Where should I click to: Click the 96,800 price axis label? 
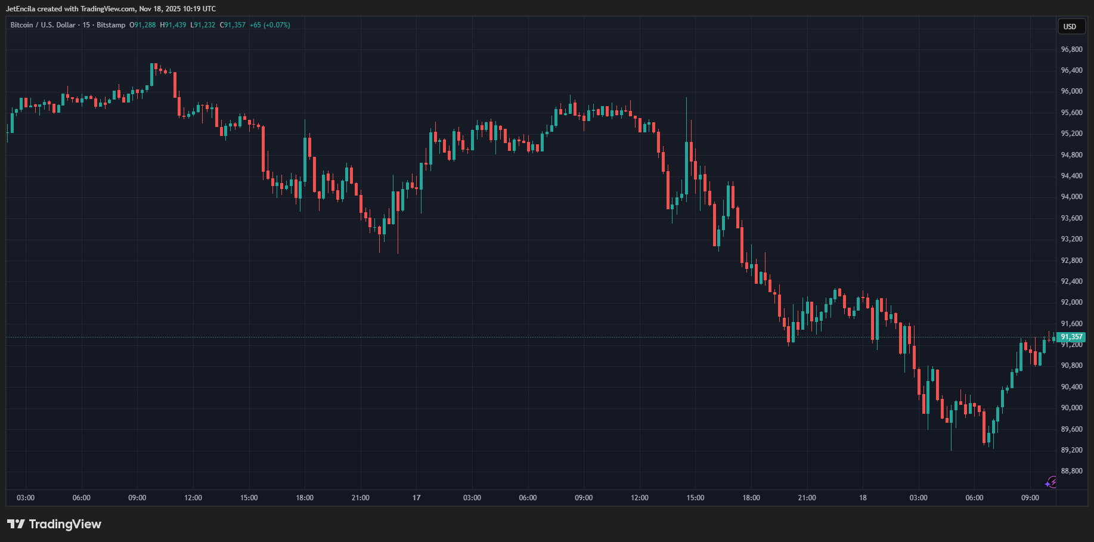pyautogui.click(x=1071, y=49)
